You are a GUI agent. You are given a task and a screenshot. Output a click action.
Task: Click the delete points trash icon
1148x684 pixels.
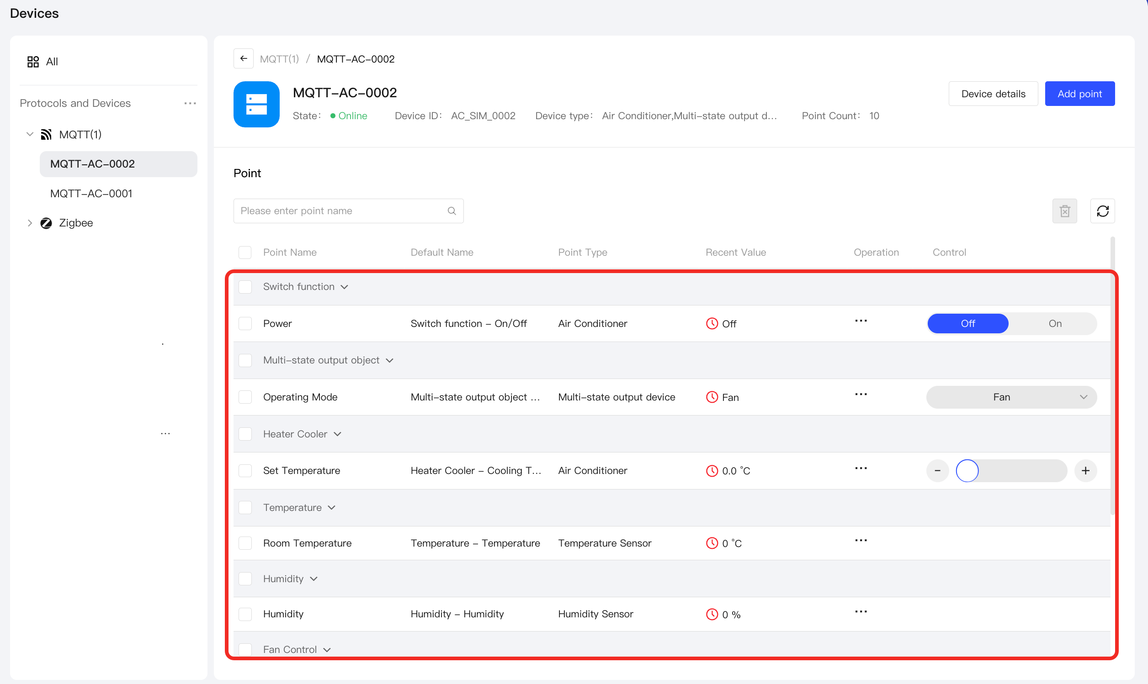tap(1064, 211)
